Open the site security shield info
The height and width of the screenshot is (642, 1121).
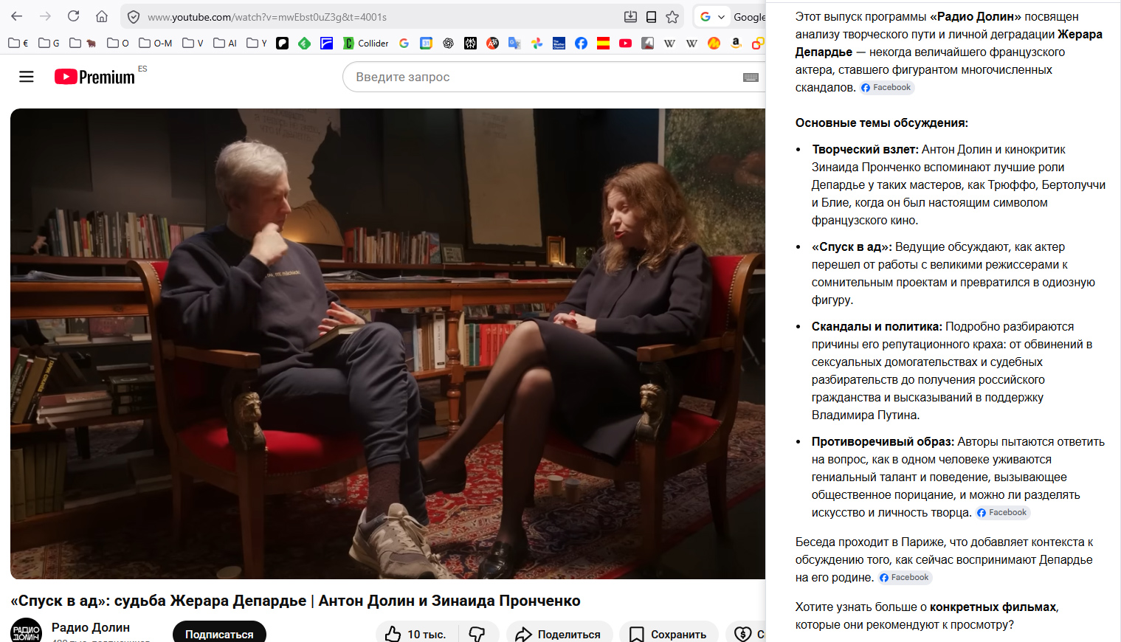[134, 17]
